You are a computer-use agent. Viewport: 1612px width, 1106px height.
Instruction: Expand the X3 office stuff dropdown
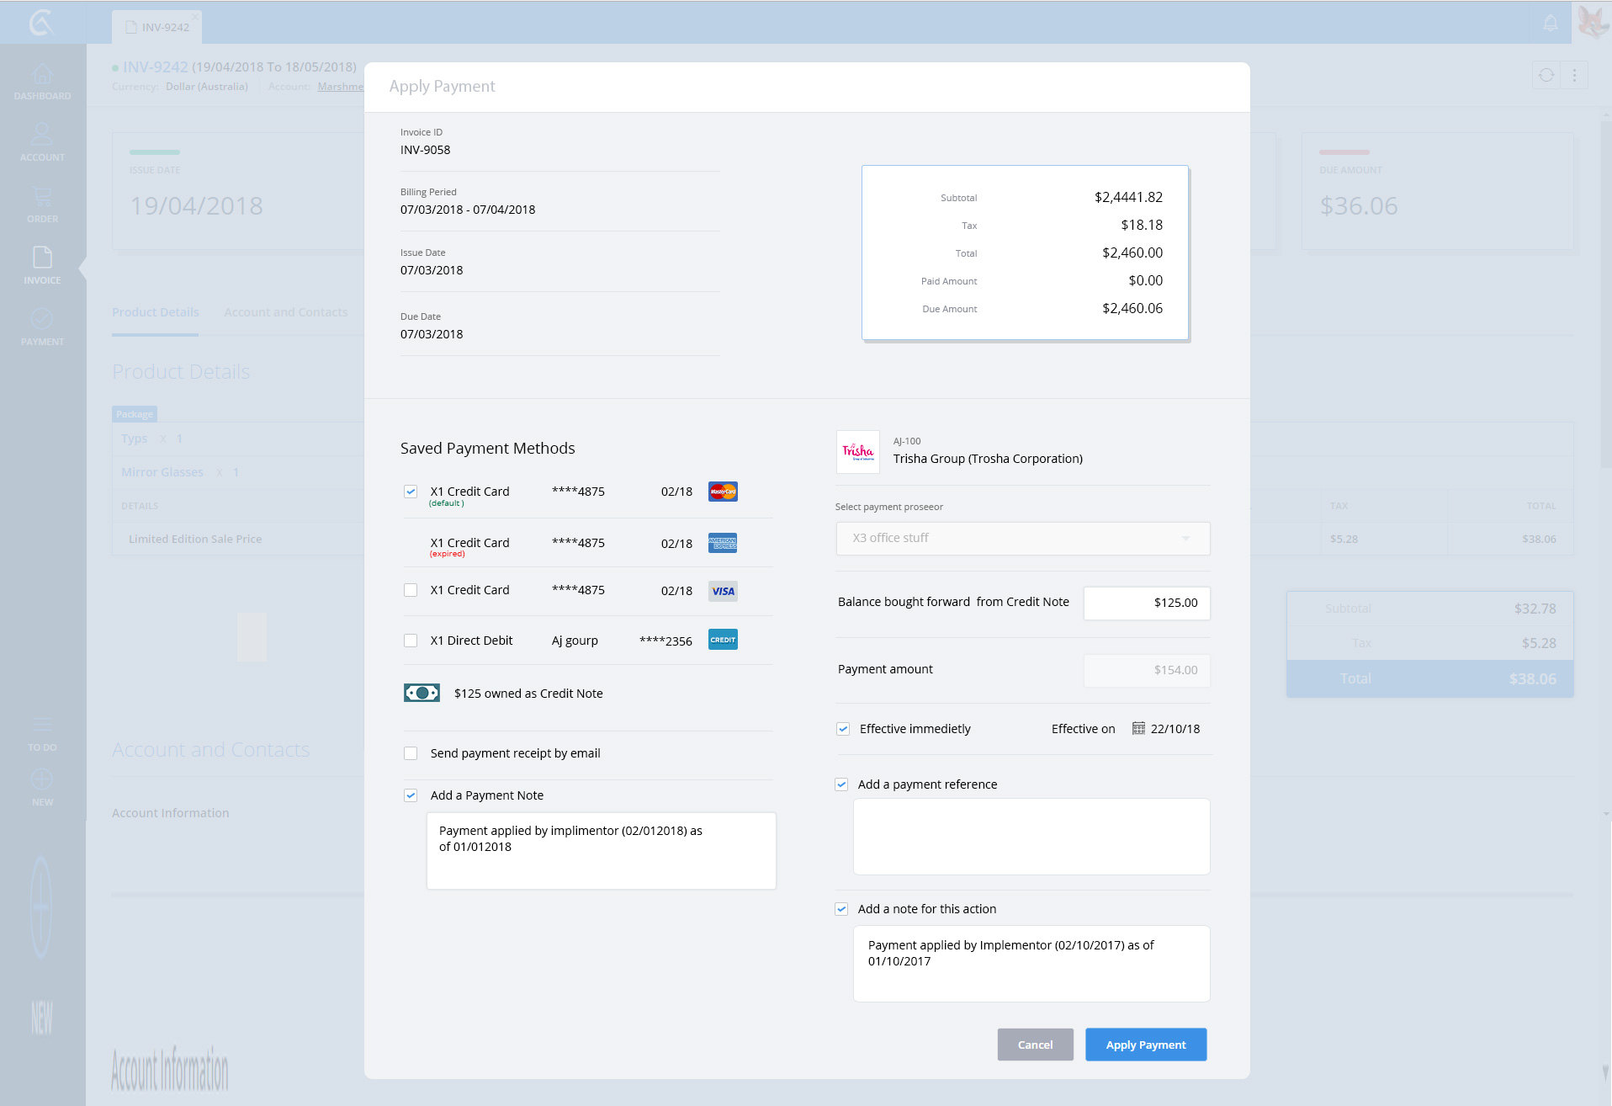pyautogui.click(x=1022, y=538)
